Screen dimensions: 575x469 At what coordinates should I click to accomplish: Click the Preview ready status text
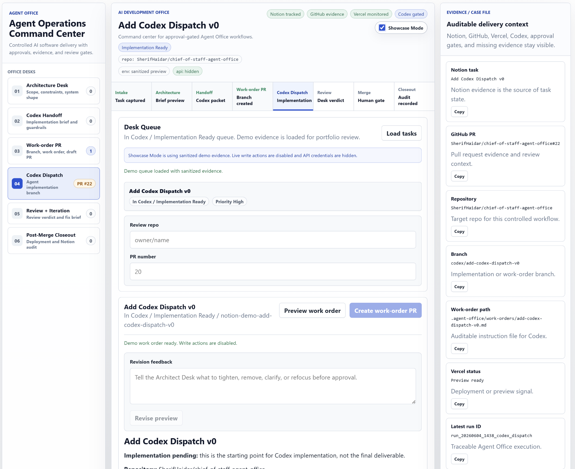(467, 380)
